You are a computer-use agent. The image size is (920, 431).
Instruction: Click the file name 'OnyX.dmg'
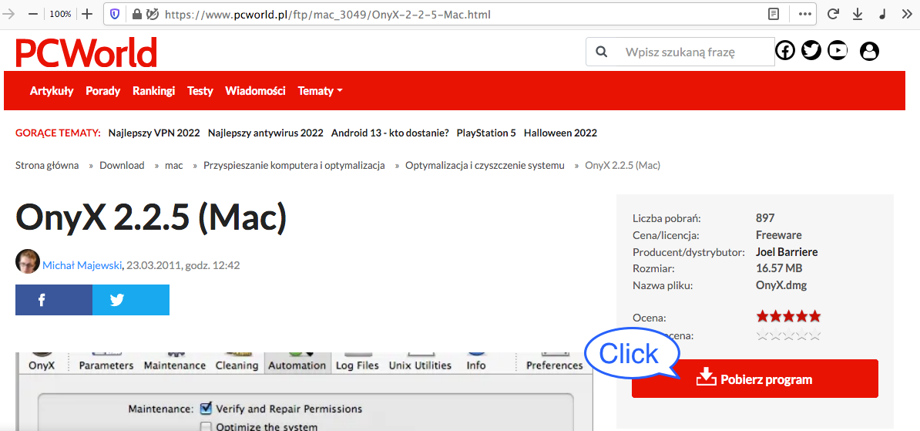(x=781, y=286)
